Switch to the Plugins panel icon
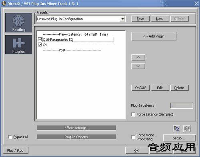Screen dimensions: 200x157 point(18,45)
